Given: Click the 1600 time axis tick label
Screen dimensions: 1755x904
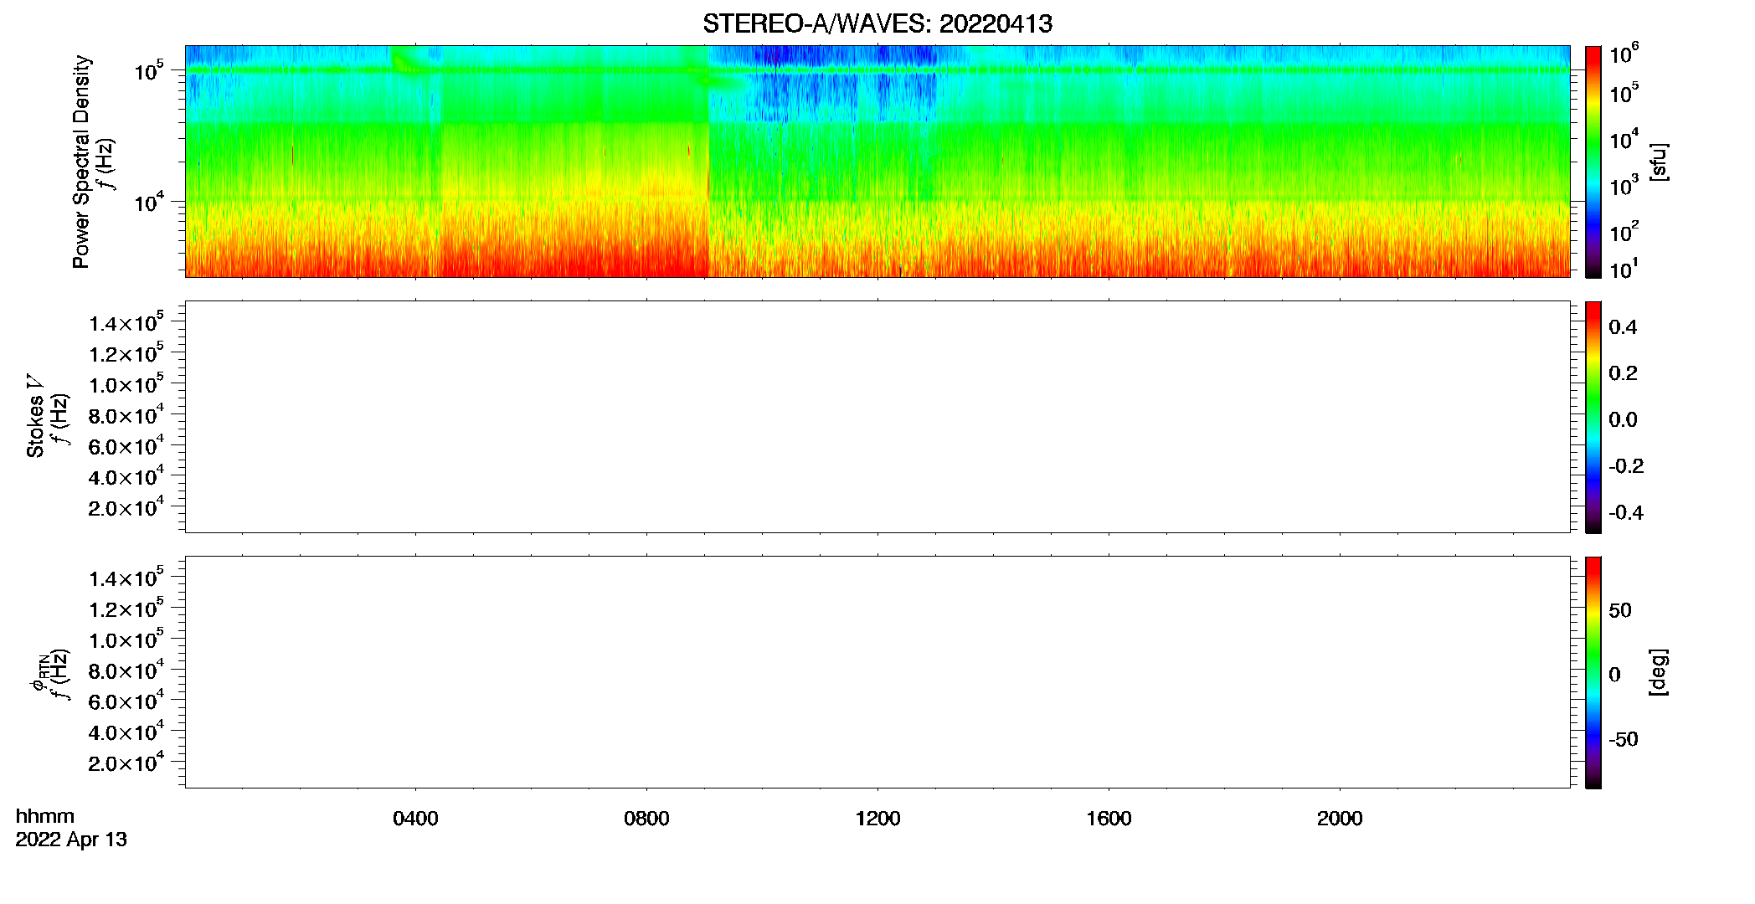Looking at the screenshot, I should [x=1109, y=819].
